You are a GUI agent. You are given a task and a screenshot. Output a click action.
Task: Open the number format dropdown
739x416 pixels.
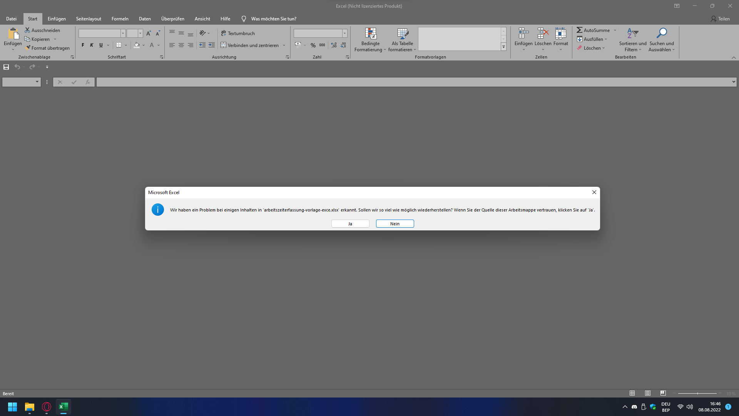(x=345, y=34)
